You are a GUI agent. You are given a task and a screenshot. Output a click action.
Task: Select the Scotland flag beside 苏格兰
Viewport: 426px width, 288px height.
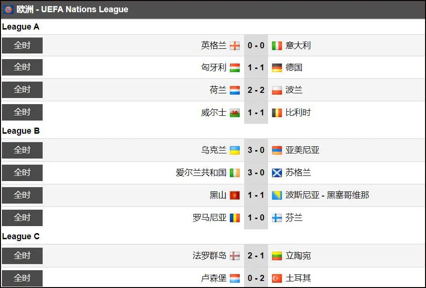tap(277, 173)
